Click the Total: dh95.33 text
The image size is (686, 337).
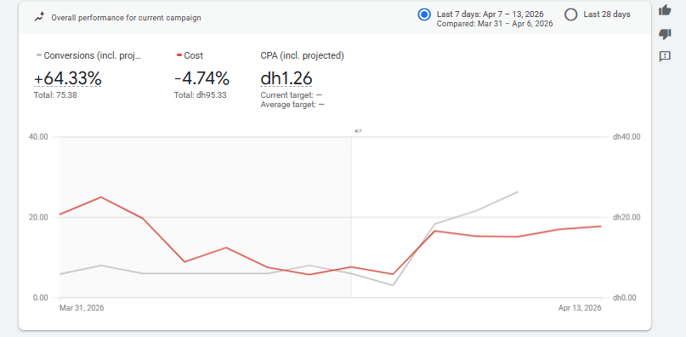201,94
